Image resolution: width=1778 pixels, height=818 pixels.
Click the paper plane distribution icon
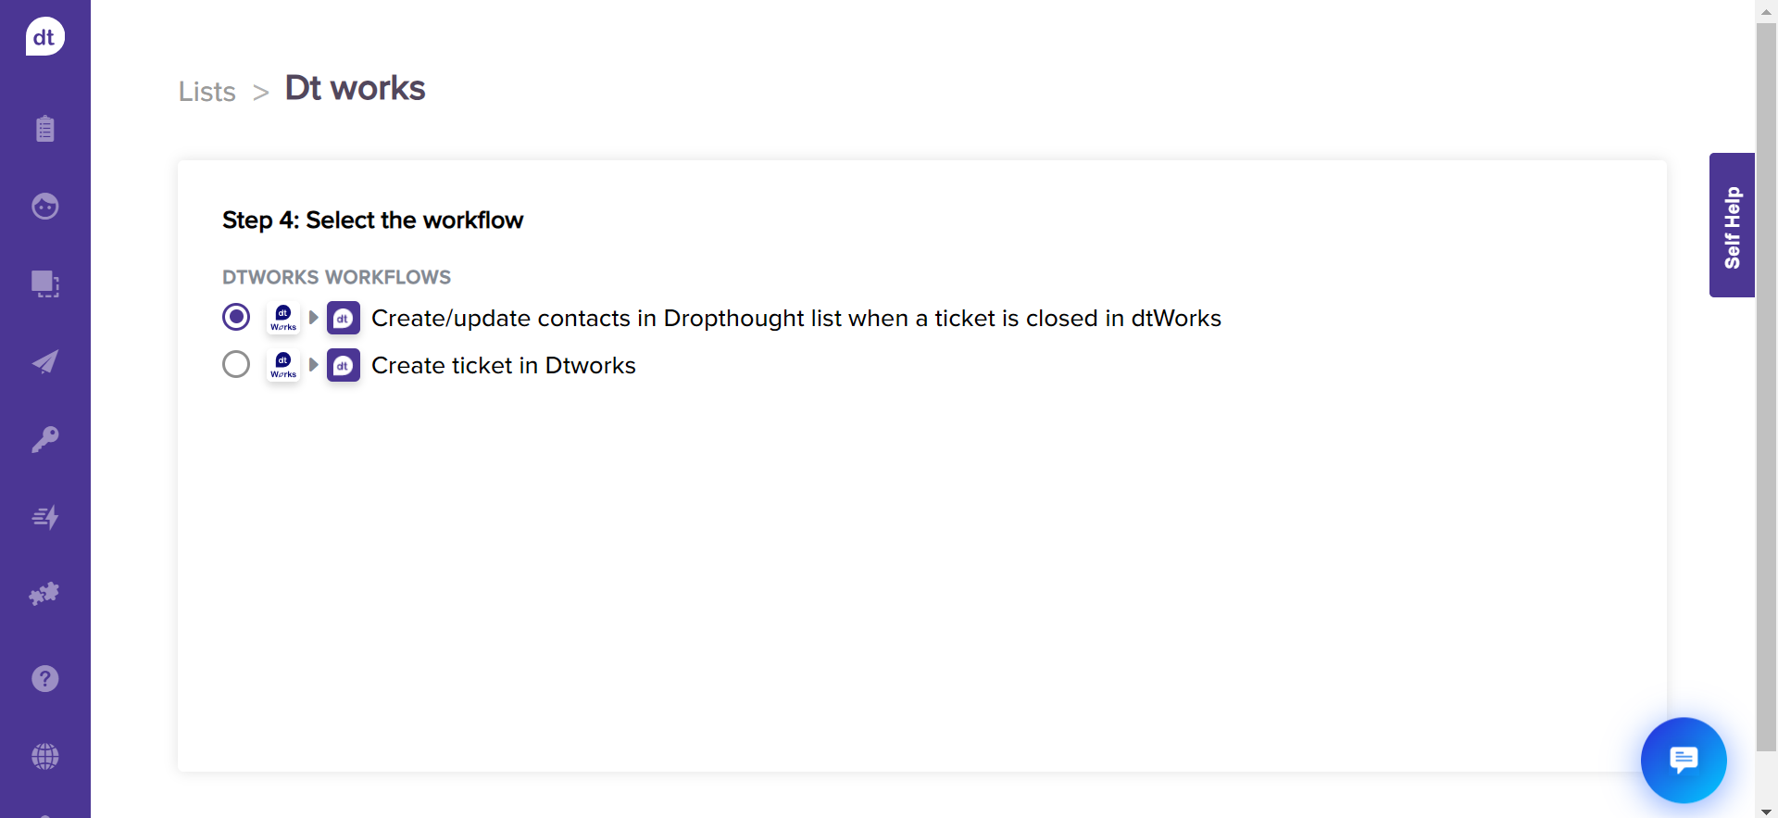pos(44,361)
